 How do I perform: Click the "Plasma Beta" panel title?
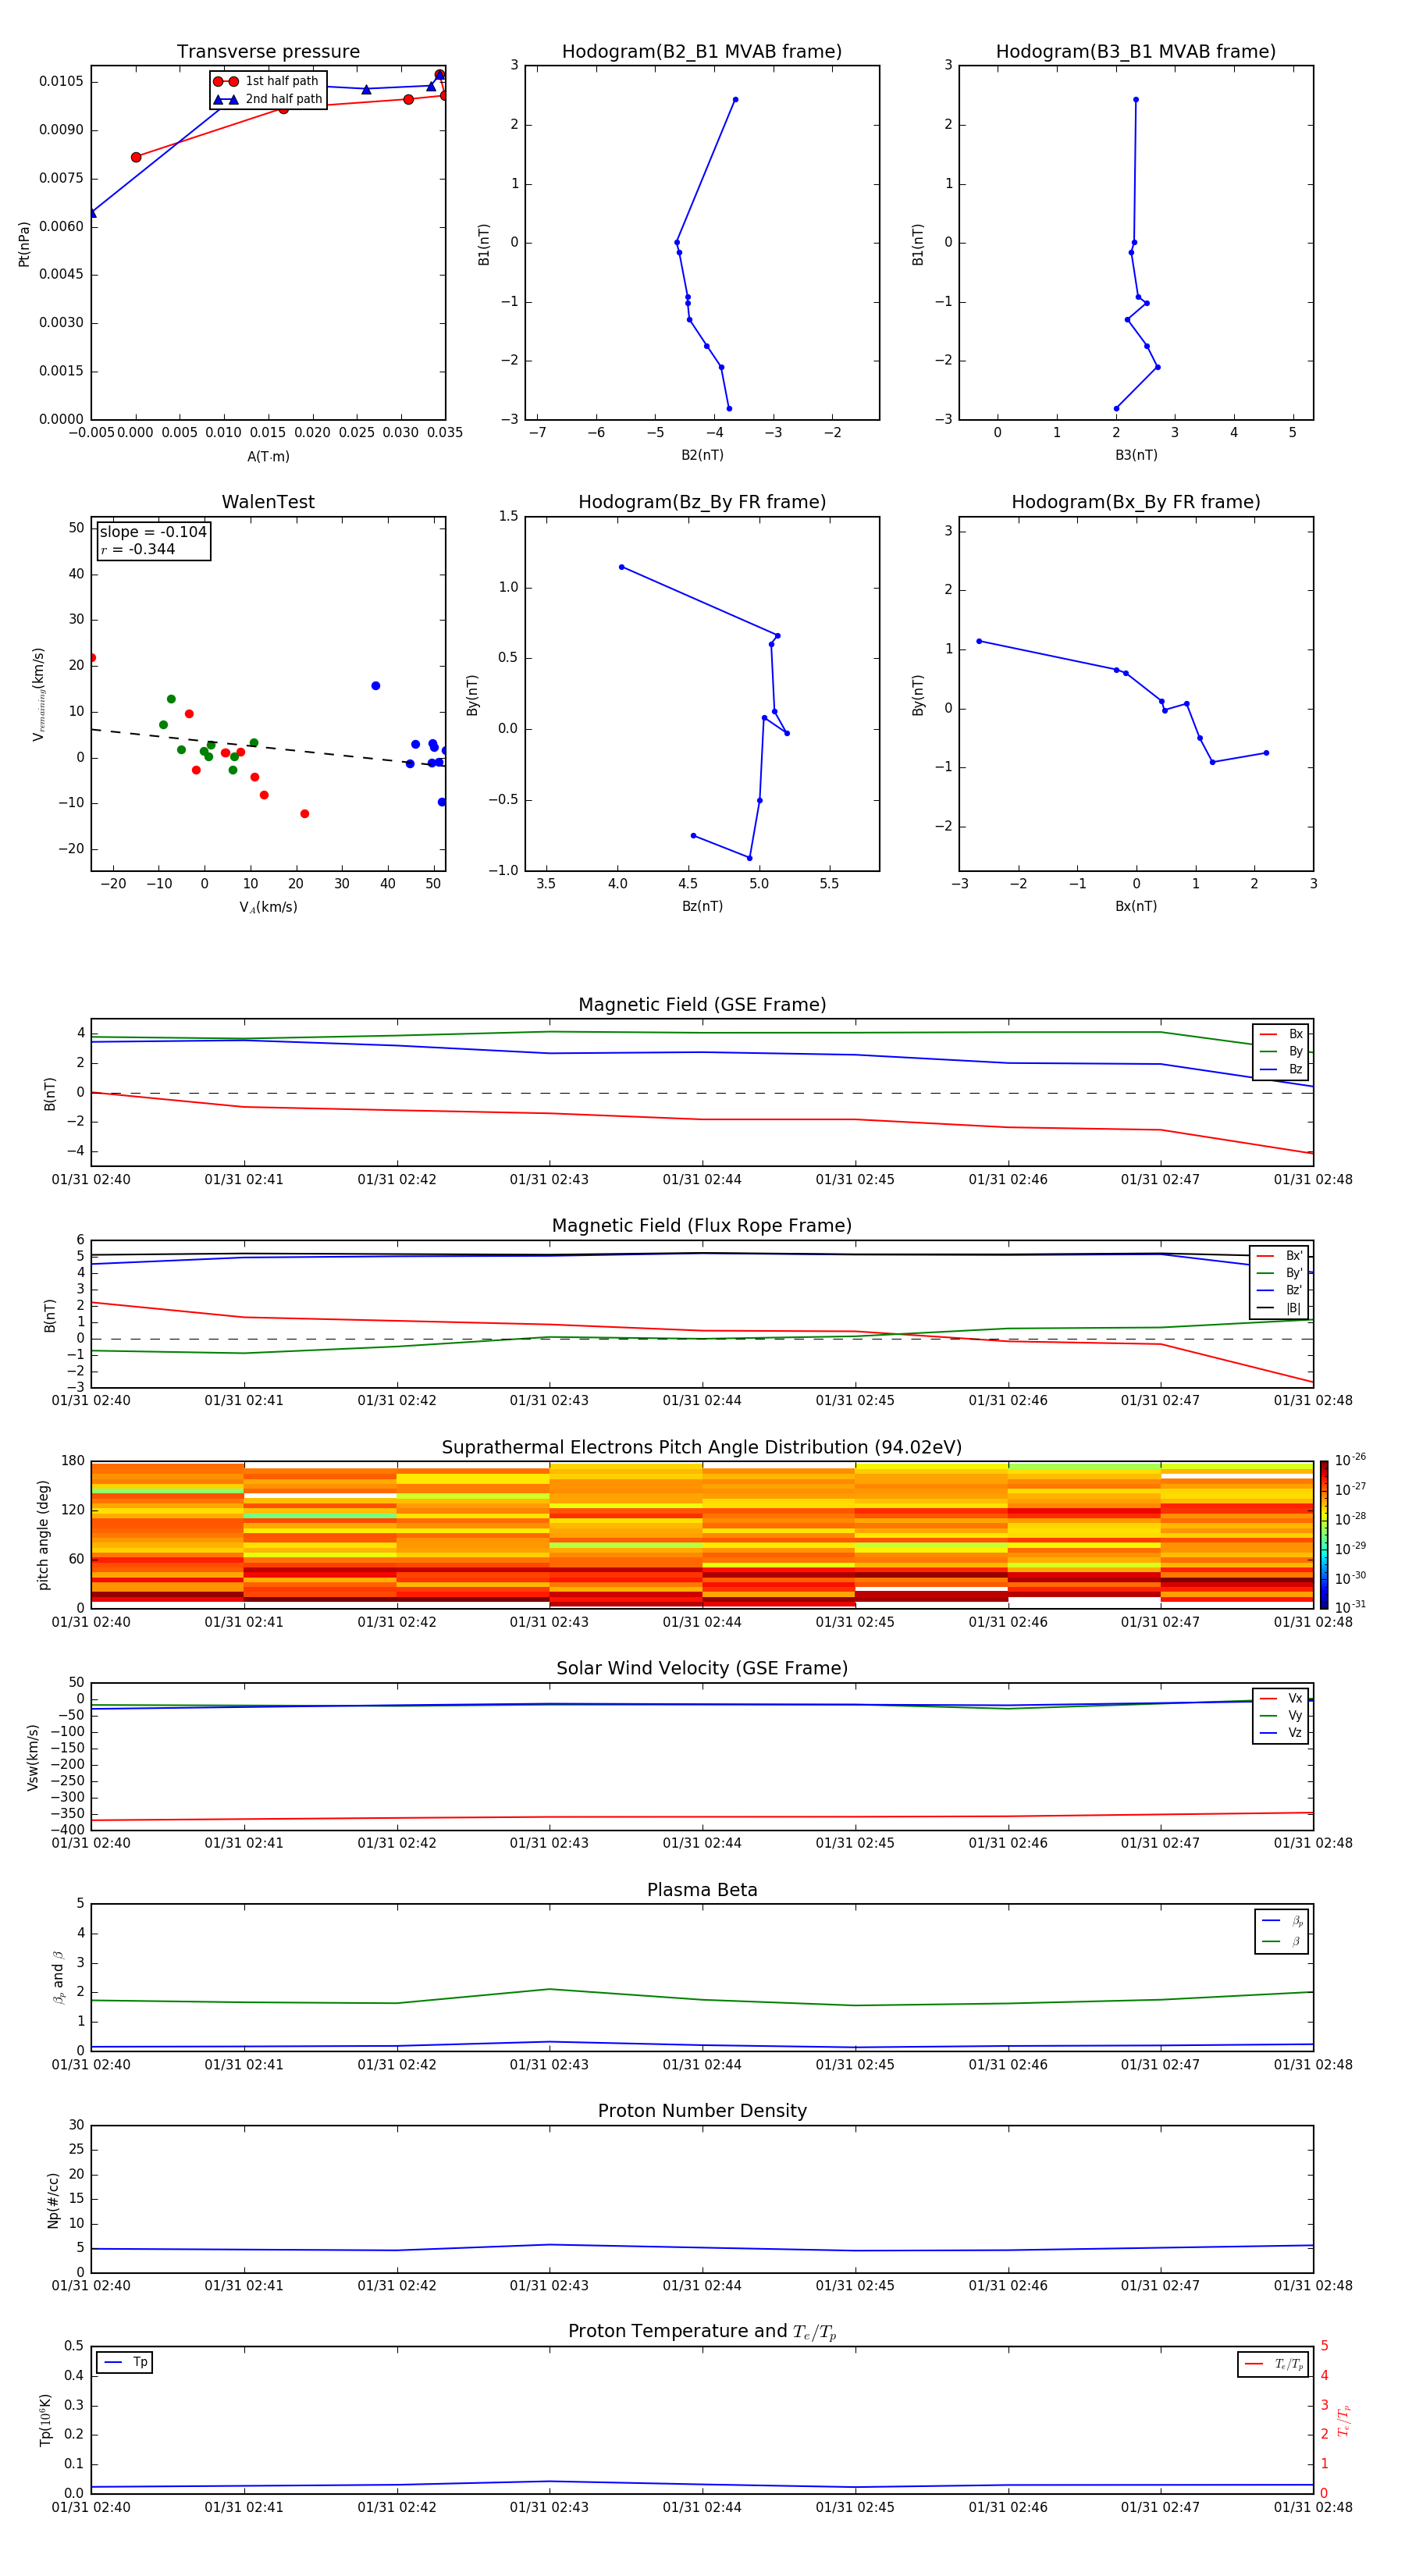[702, 1891]
